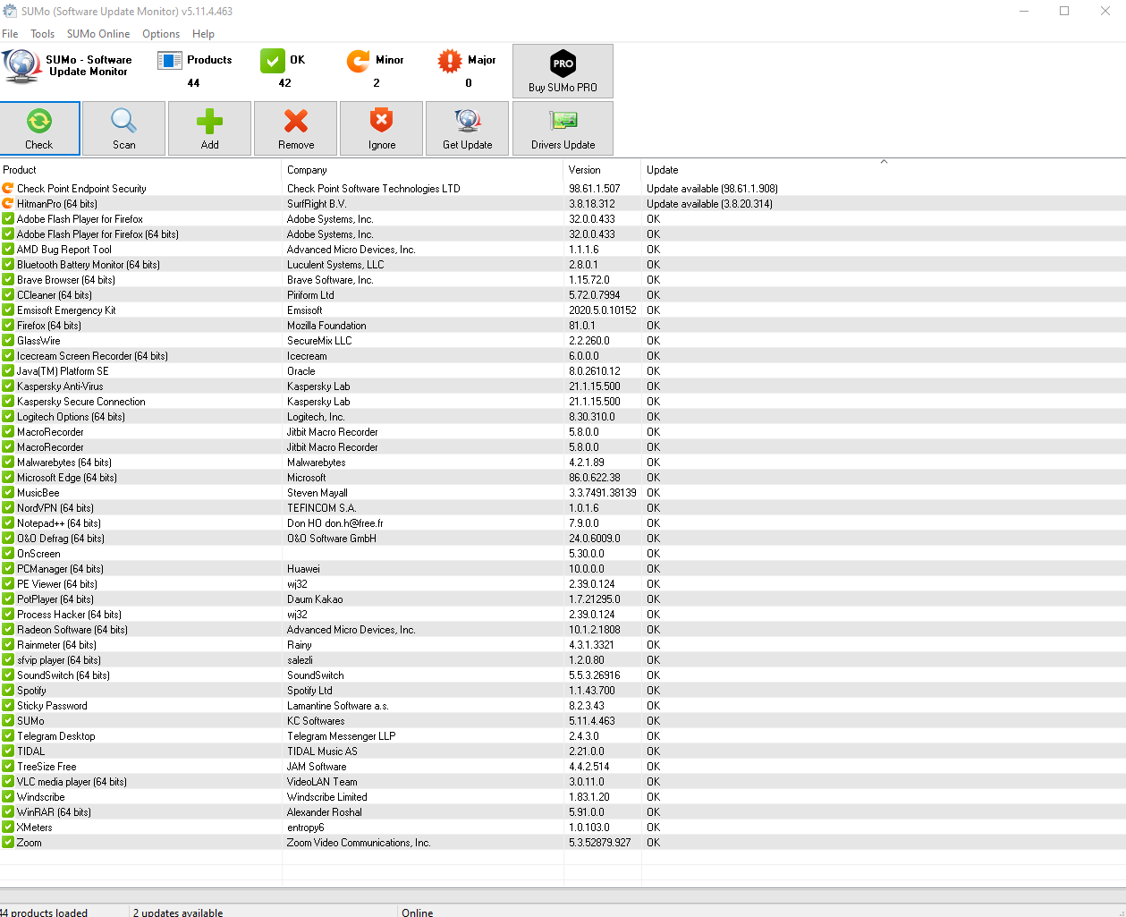Click the SUMo globe logo icon
This screenshot has height=917, width=1126.
tap(21, 65)
